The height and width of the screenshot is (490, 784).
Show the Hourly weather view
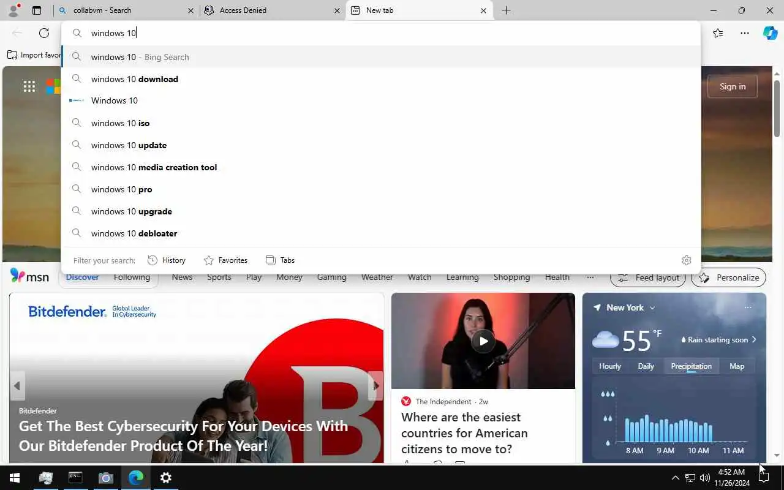click(610, 366)
